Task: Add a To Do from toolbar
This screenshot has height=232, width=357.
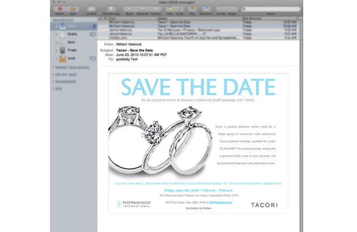Action: (179, 9)
